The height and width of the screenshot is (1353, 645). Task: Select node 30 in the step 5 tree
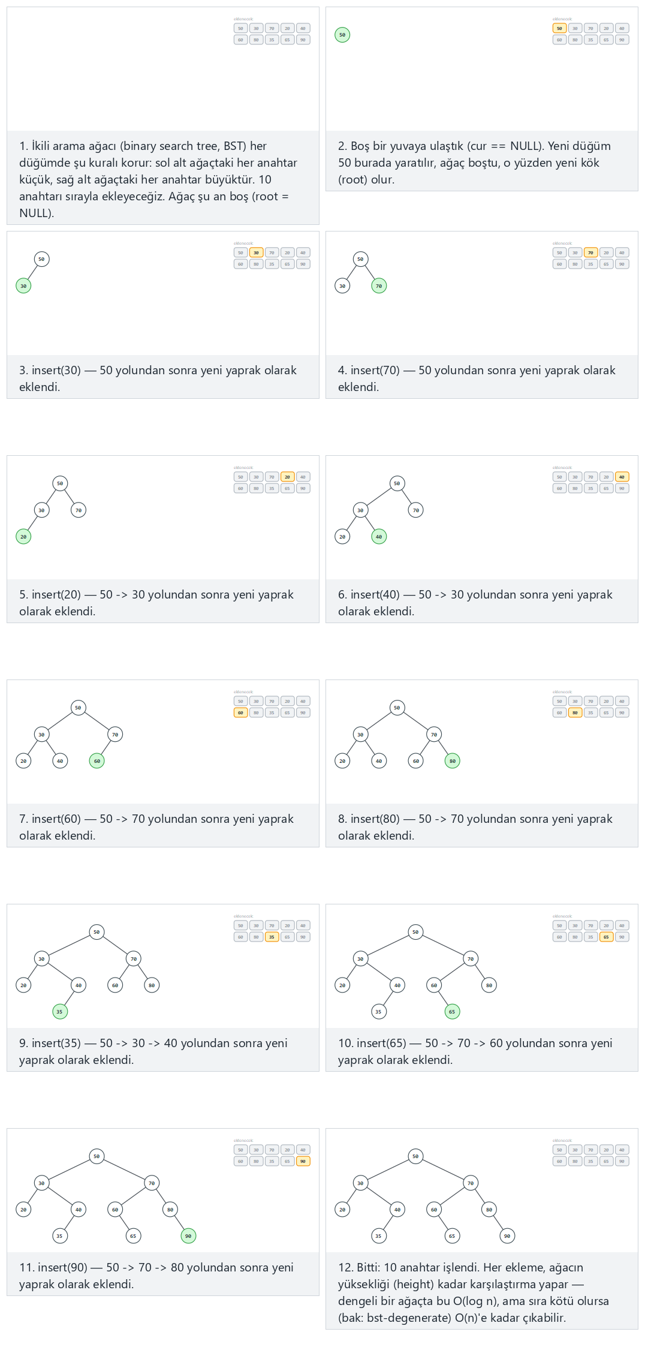tap(41, 510)
